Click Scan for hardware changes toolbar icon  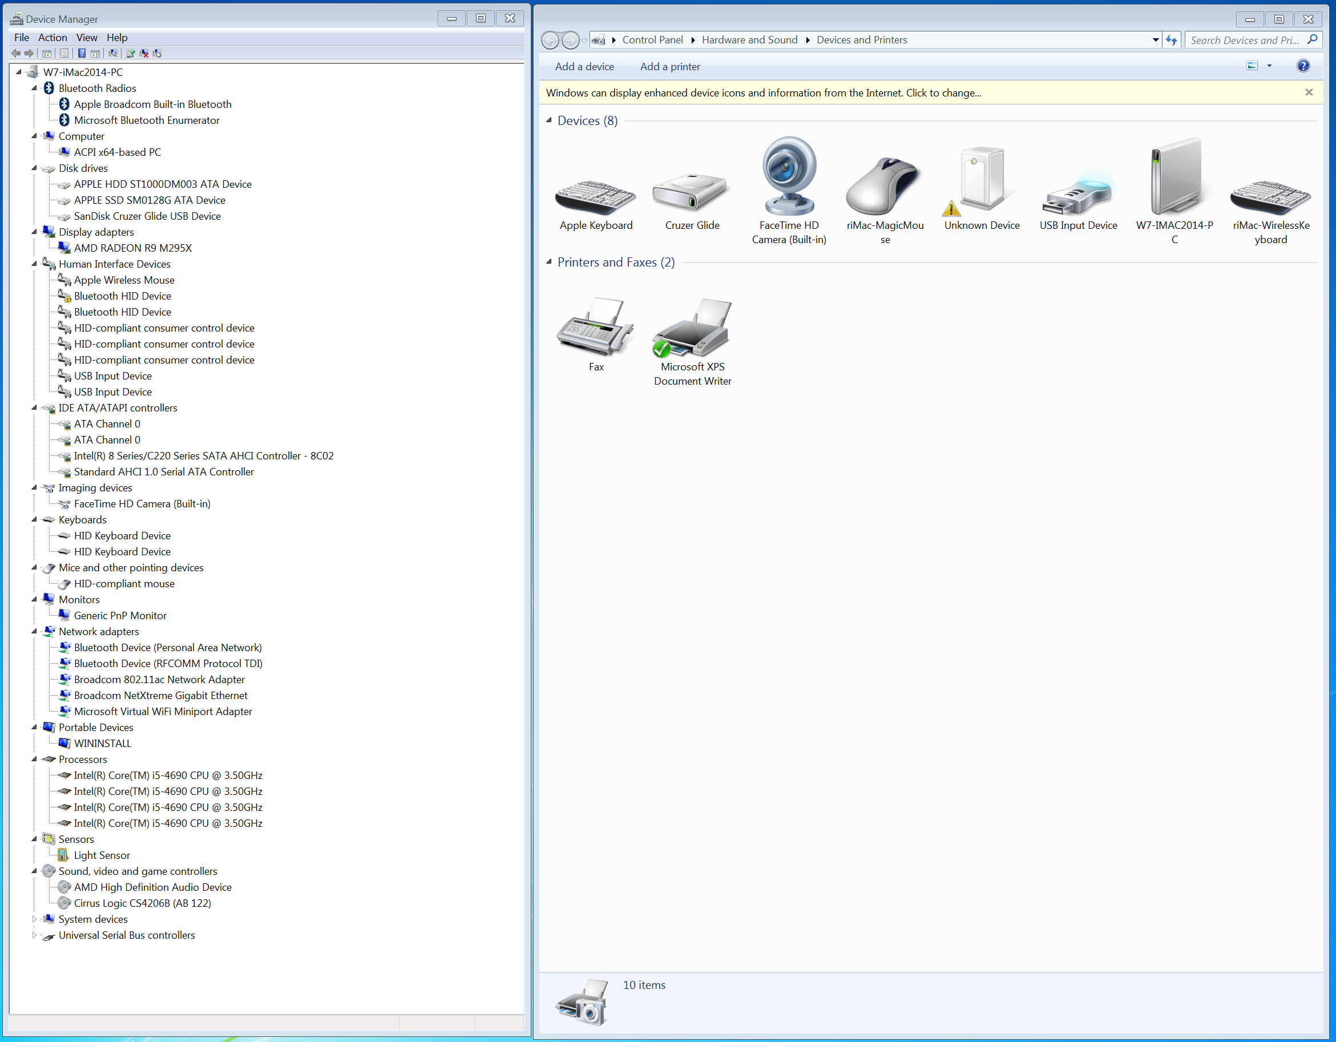pos(113,54)
